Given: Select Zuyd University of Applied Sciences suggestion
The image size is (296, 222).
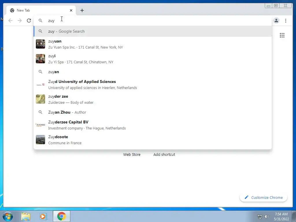Looking at the screenshot, I should pos(153,85).
